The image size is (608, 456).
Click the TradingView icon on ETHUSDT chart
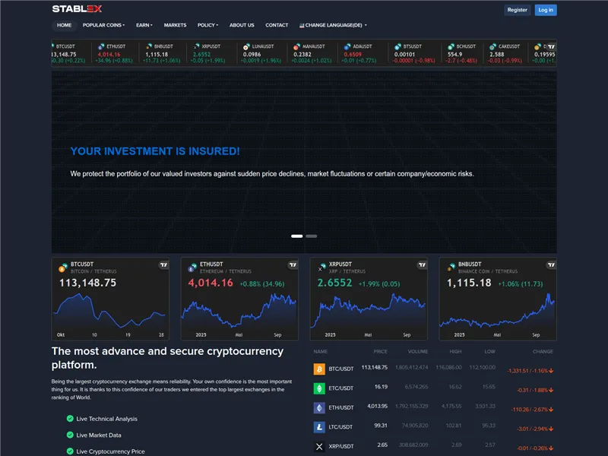(x=293, y=265)
